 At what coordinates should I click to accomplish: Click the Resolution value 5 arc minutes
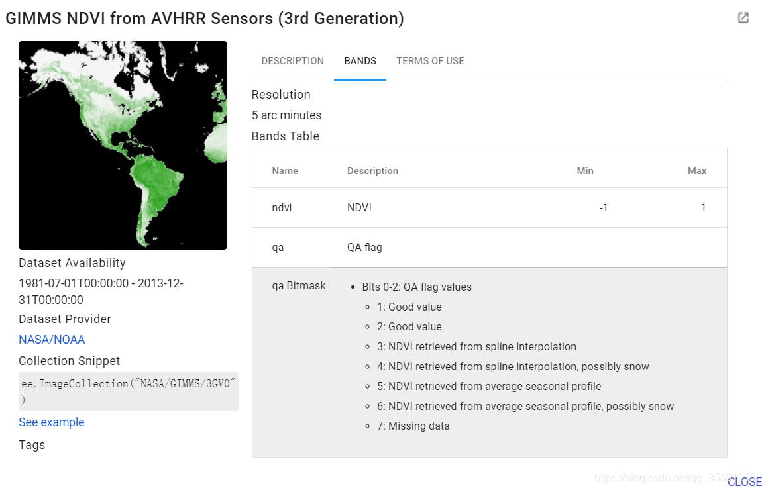[x=286, y=115]
